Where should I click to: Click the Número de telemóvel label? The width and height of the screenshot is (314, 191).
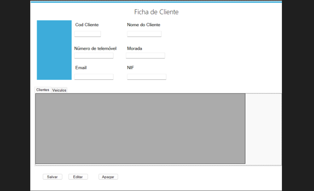coord(95,49)
